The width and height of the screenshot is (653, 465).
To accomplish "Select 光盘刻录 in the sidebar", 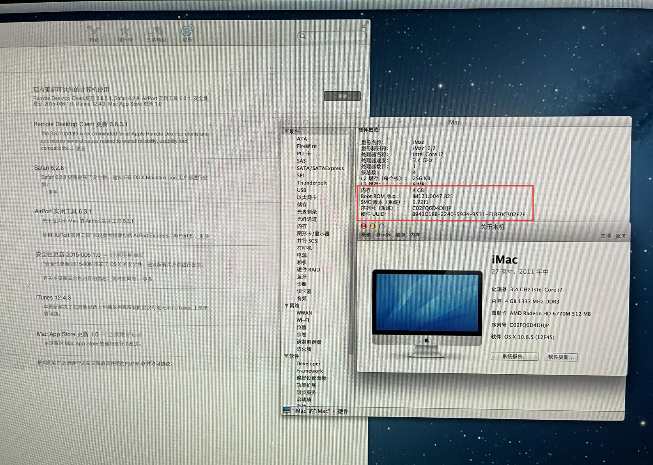I will [x=307, y=212].
